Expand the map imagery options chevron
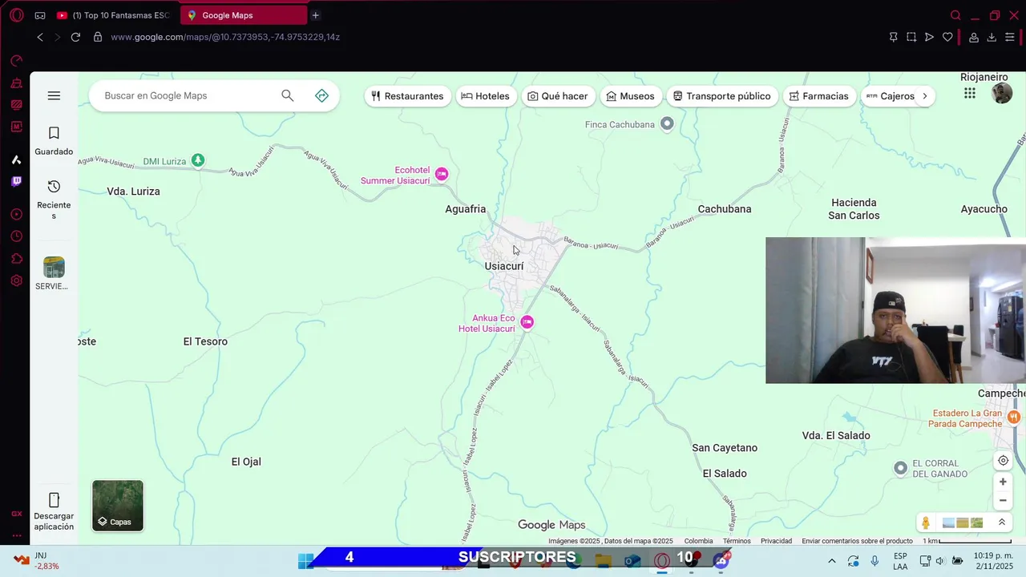Viewport: 1026px width, 577px height. point(1001,523)
